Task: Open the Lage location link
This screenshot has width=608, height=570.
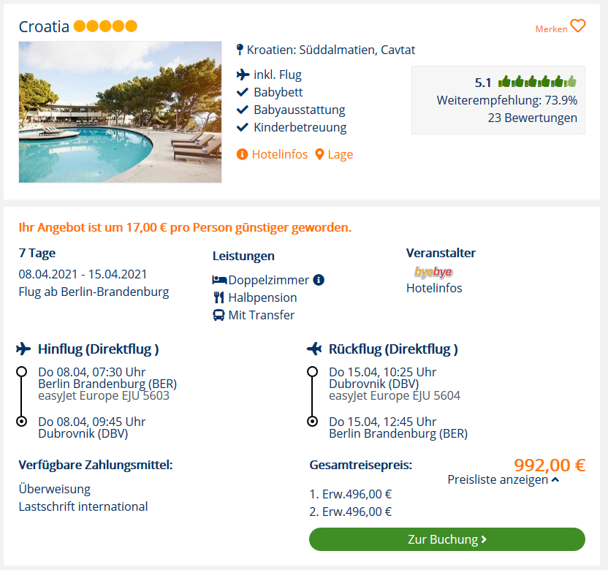Action: (340, 154)
